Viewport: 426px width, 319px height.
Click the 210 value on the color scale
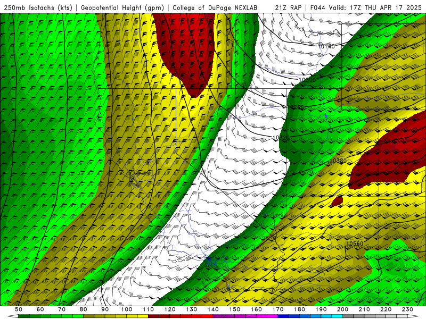[365, 309]
